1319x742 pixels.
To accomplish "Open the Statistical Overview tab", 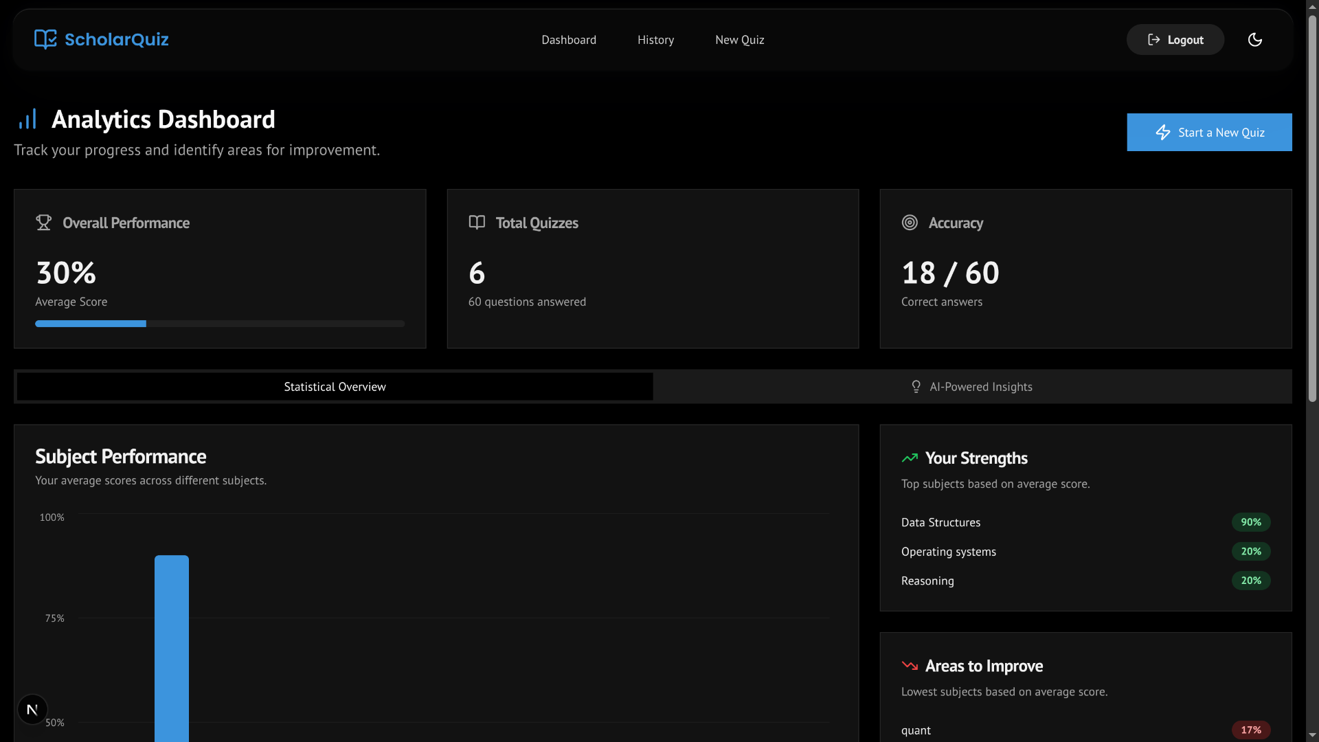I will 335,386.
